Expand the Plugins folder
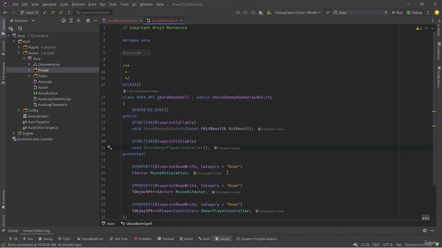 (19, 48)
